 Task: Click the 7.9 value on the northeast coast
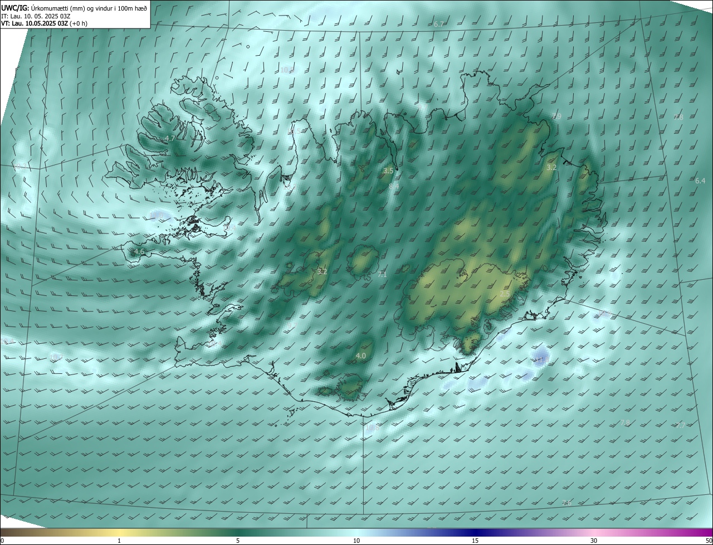[x=556, y=116]
